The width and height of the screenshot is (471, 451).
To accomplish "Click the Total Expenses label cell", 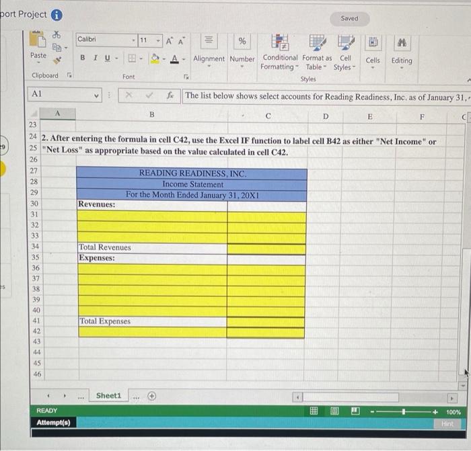I will click(152, 322).
